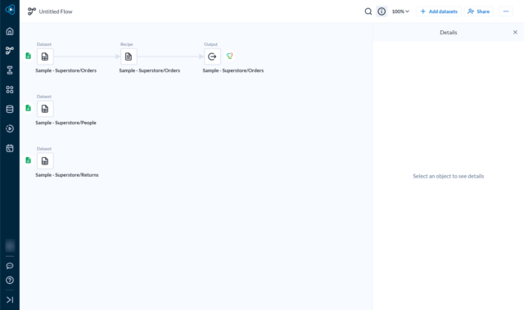Open the chat feedback icon in sidebar

pos(10,266)
